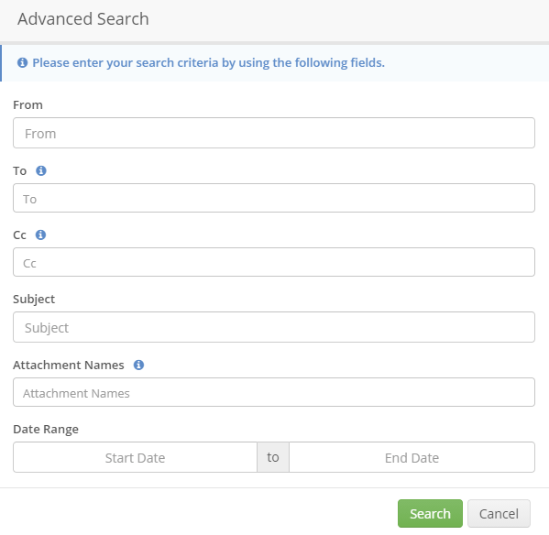Dismiss the dialog with Cancel
Image resolution: width=549 pixels, height=535 pixels.
[499, 514]
